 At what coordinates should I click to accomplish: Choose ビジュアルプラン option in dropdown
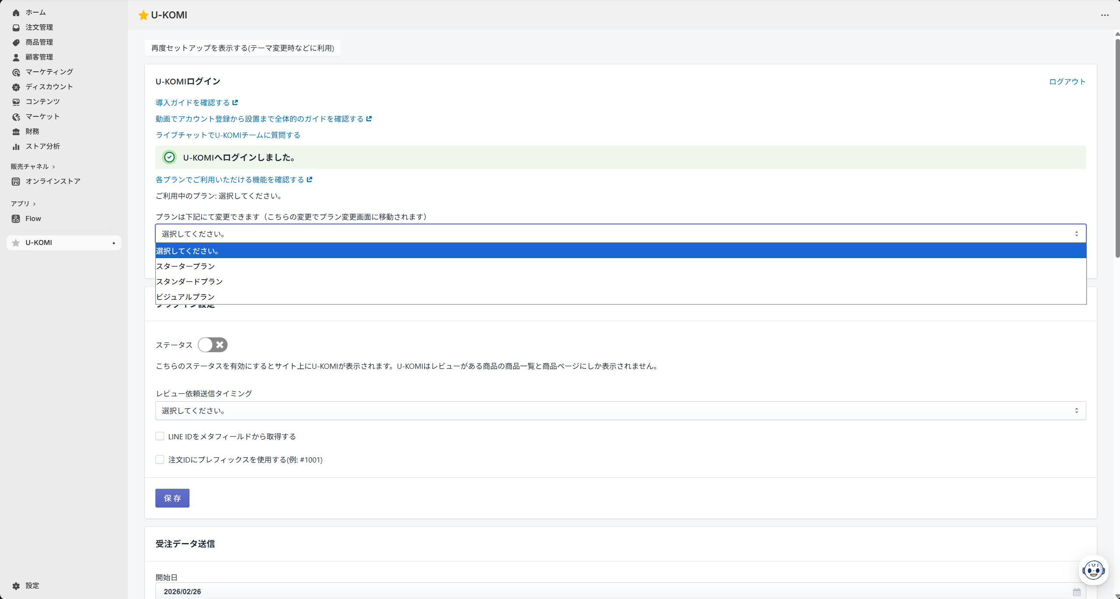coord(621,297)
